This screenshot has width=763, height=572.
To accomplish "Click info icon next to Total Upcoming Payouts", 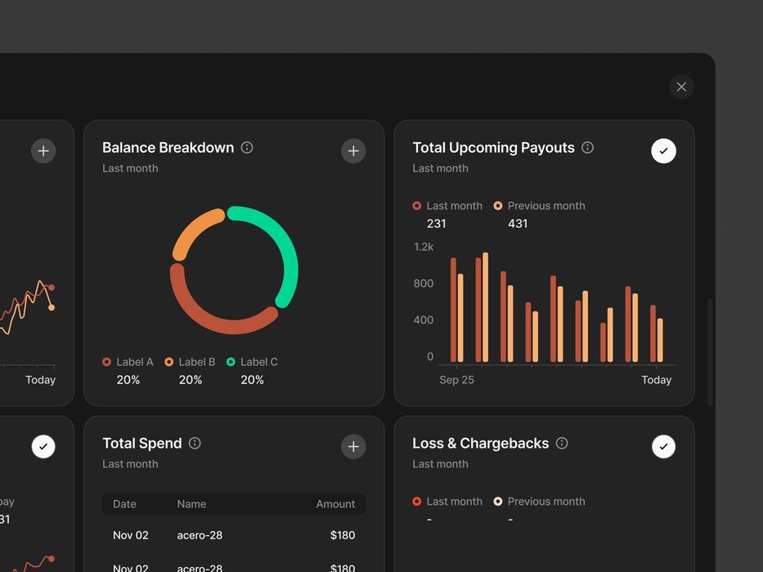I will [x=587, y=148].
